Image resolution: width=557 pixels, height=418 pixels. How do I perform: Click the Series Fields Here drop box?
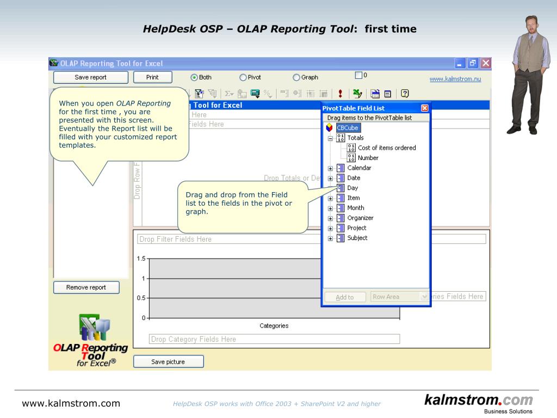click(459, 297)
